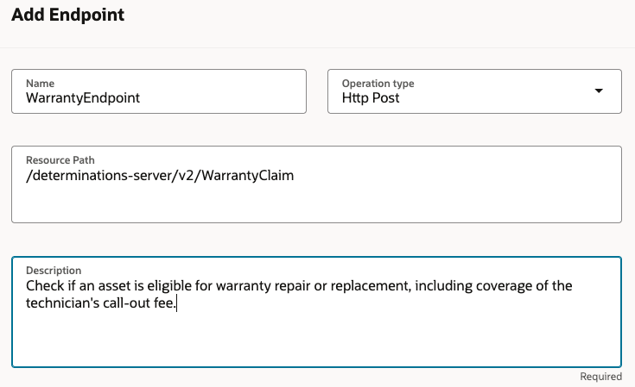Click the WarrantyEndpoint text in Name

(x=83, y=98)
